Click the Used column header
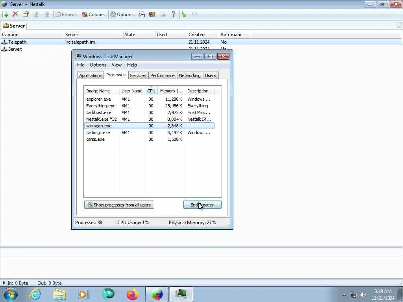The image size is (403, 302). pos(171,35)
